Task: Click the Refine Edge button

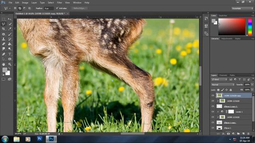Action: pyautogui.click(x=80, y=8)
